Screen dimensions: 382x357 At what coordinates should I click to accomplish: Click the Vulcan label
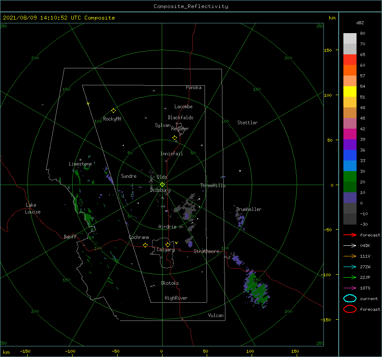[216, 315]
